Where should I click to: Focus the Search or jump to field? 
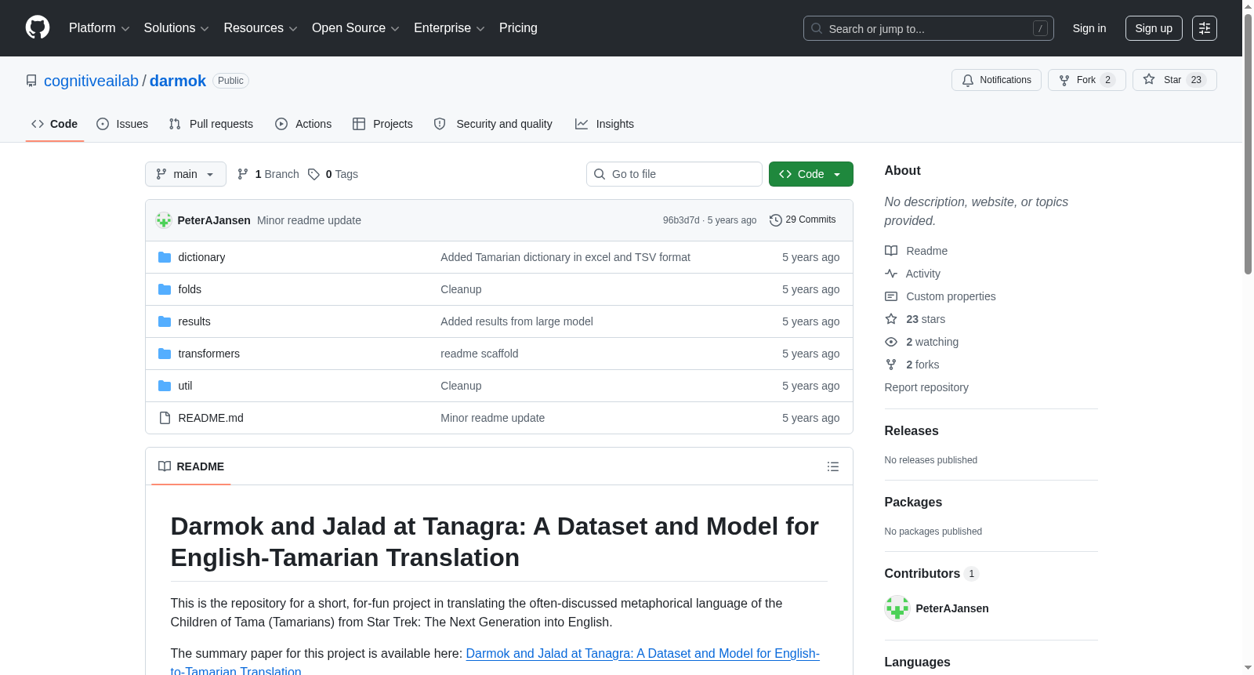point(928,28)
